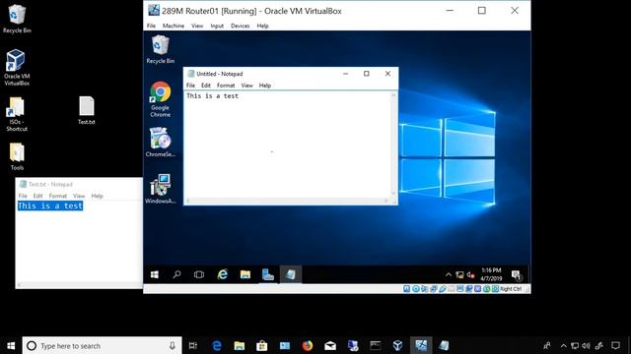Click the VM taskbar search magnifier
Screen dimensions: 631x354
pos(176,274)
